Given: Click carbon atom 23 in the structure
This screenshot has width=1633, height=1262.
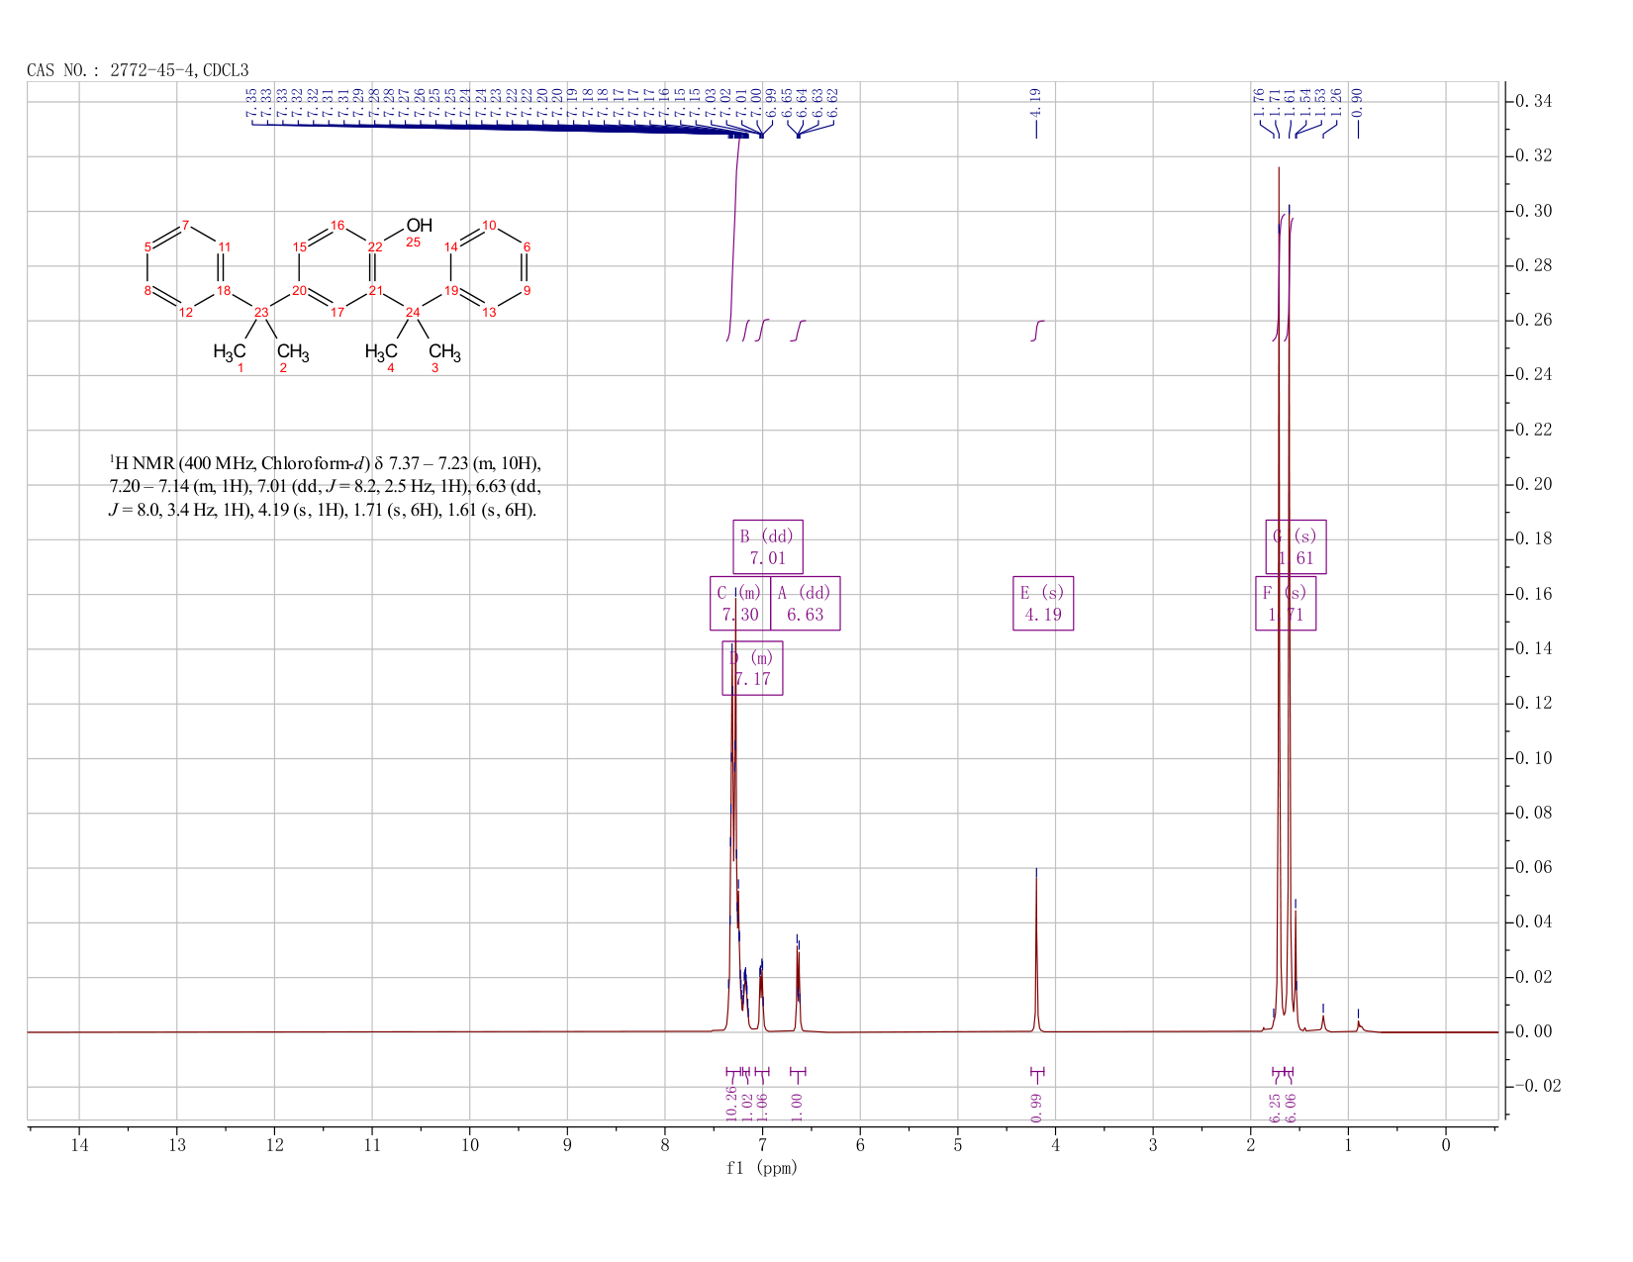Looking at the screenshot, I should (261, 312).
